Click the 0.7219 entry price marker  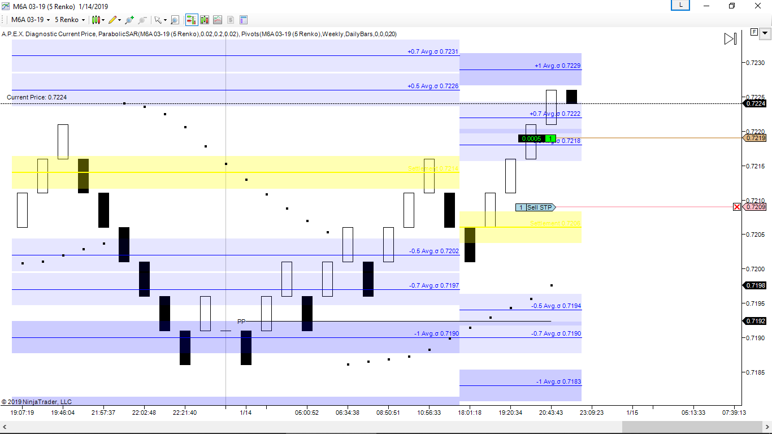point(756,138)
